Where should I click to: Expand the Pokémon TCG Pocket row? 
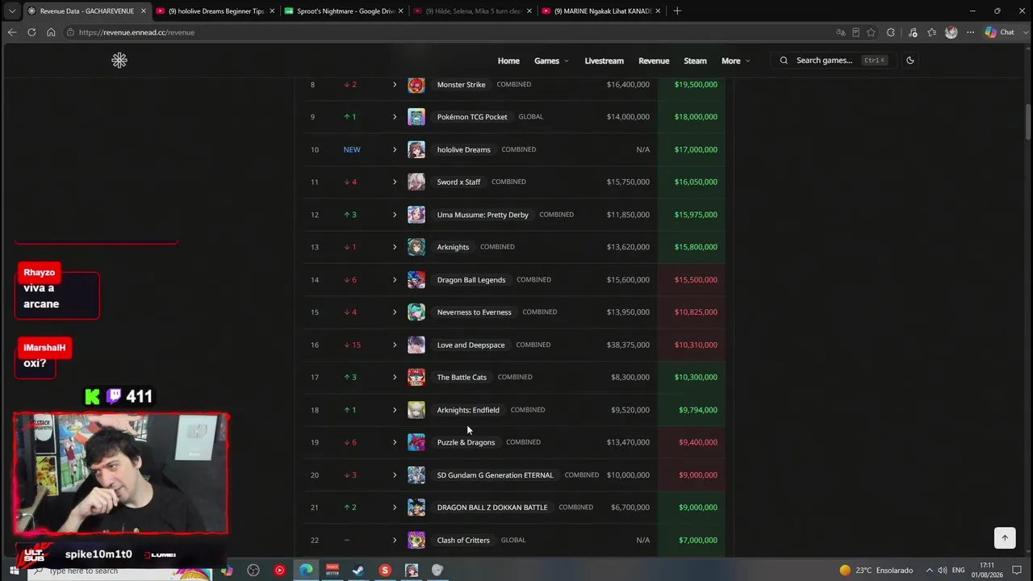tap(395, 117)
